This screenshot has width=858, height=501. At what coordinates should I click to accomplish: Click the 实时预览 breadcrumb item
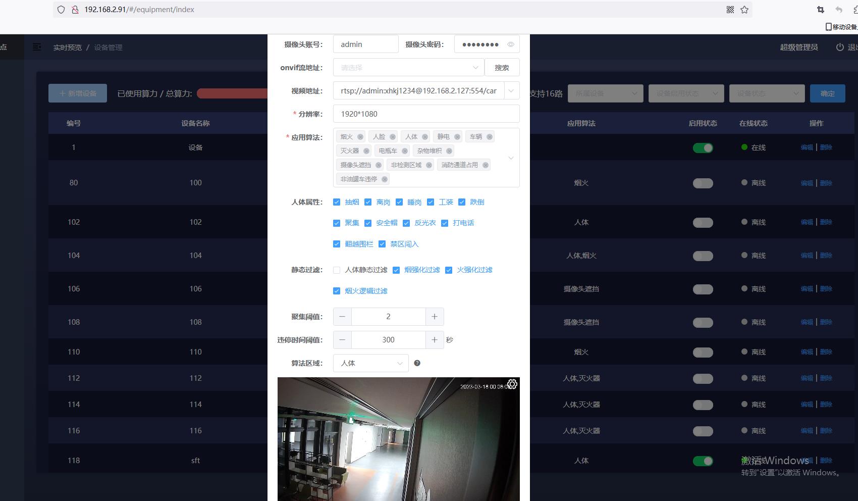67,47
